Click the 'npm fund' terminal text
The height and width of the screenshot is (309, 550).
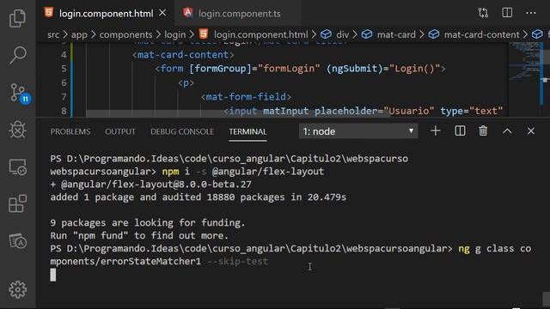101,235
